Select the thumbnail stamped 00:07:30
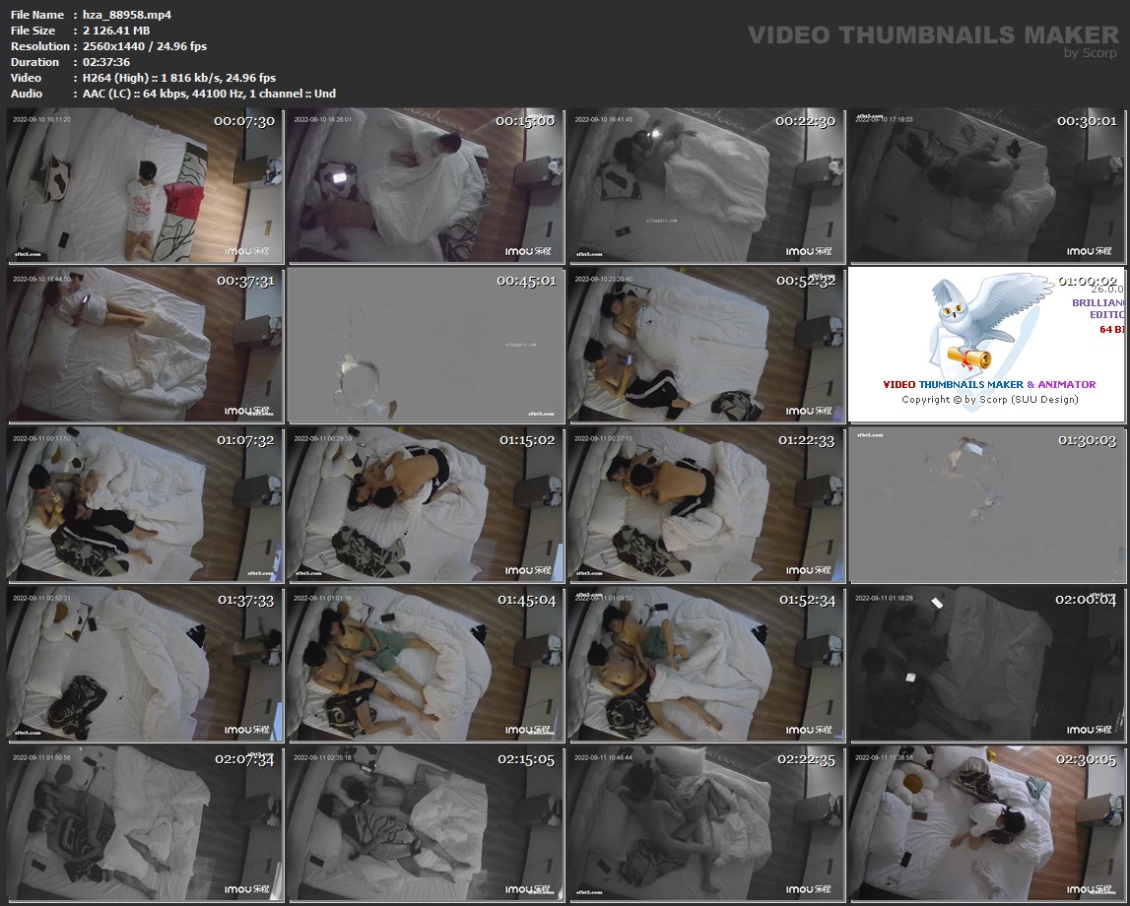This screenshot has width=1130, height=906. click(x=145, y=186)
